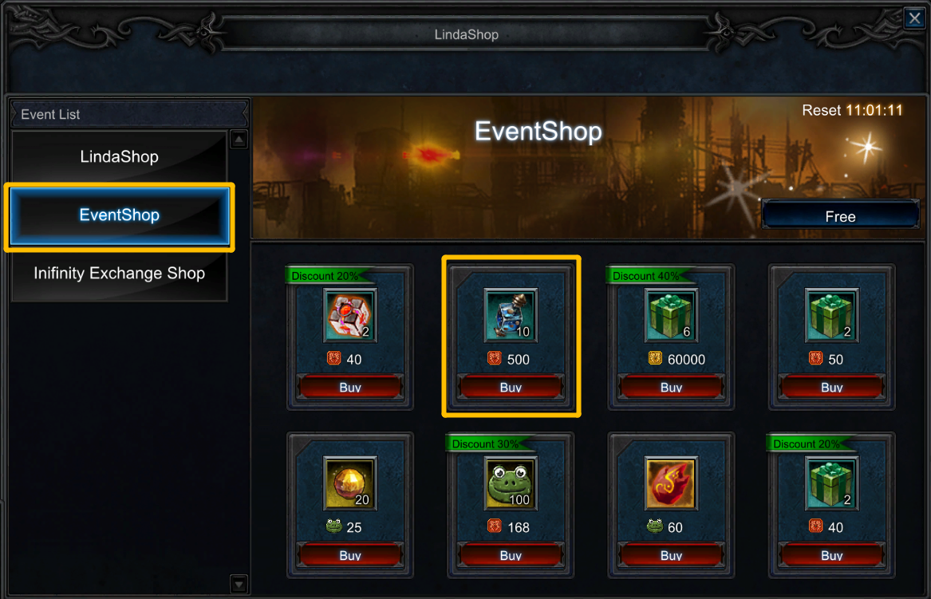Click the green frog item icon
Image resolution: width=931 pixels, height=599 pixels.
tap(511, 483)
